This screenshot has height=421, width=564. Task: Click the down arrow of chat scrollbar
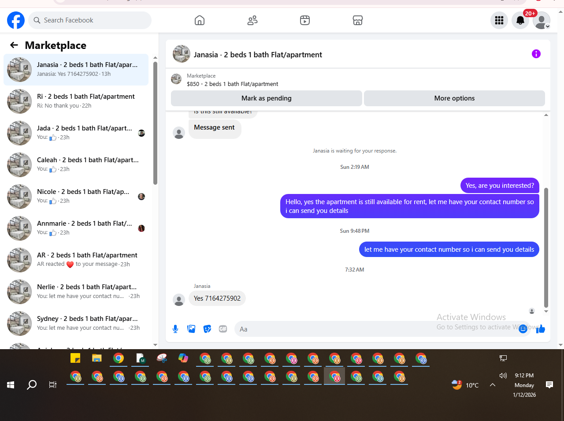pyautogui.click(x=546, y=312)
